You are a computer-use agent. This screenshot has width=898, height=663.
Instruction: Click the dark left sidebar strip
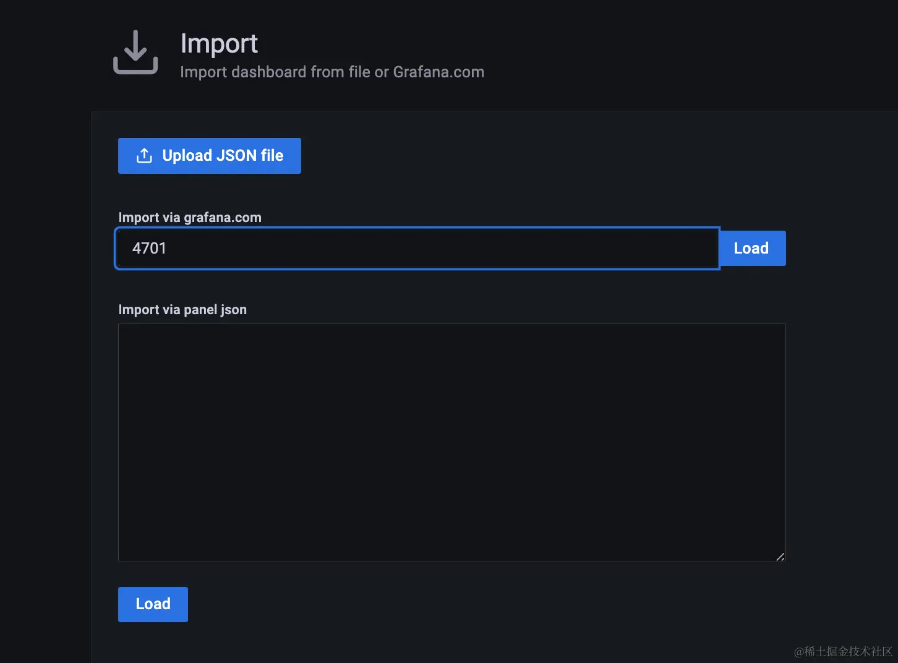pyautogui.click(x=45, y=371)
